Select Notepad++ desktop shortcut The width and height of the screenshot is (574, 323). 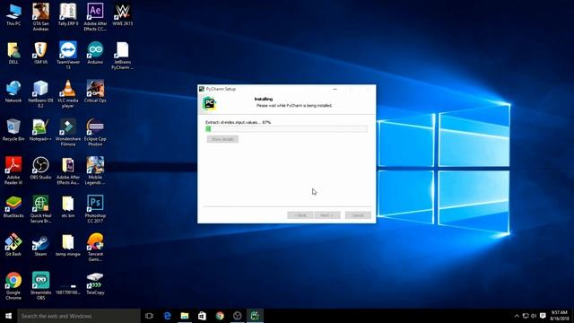(x=40, y=130)
